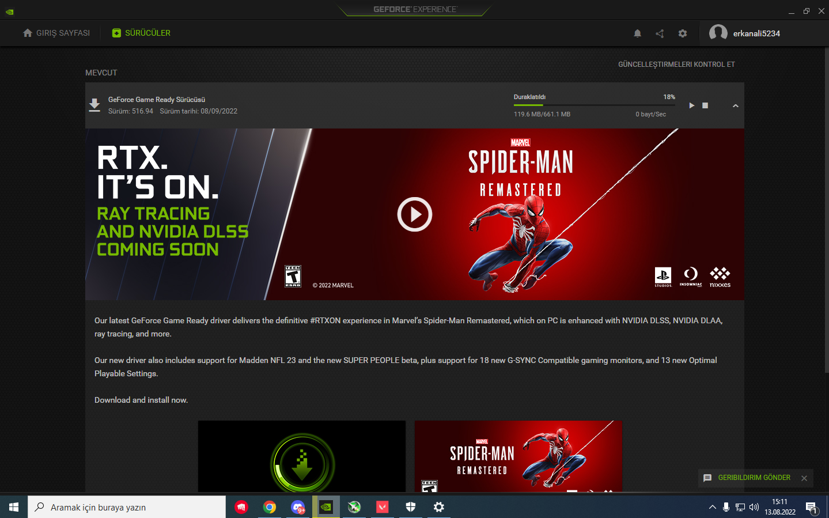Focus the 'Aramak için buraya yazın' search box
Screen dimensions: 829x518
127,507
